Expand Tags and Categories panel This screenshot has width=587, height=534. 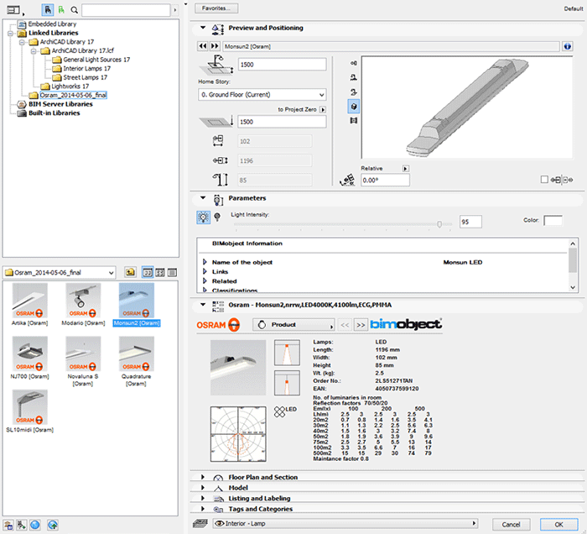[x=203, y=509]
